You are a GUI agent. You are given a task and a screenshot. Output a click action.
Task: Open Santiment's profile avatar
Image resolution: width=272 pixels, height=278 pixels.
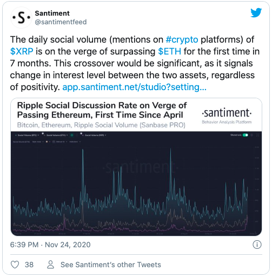[21, 17]
